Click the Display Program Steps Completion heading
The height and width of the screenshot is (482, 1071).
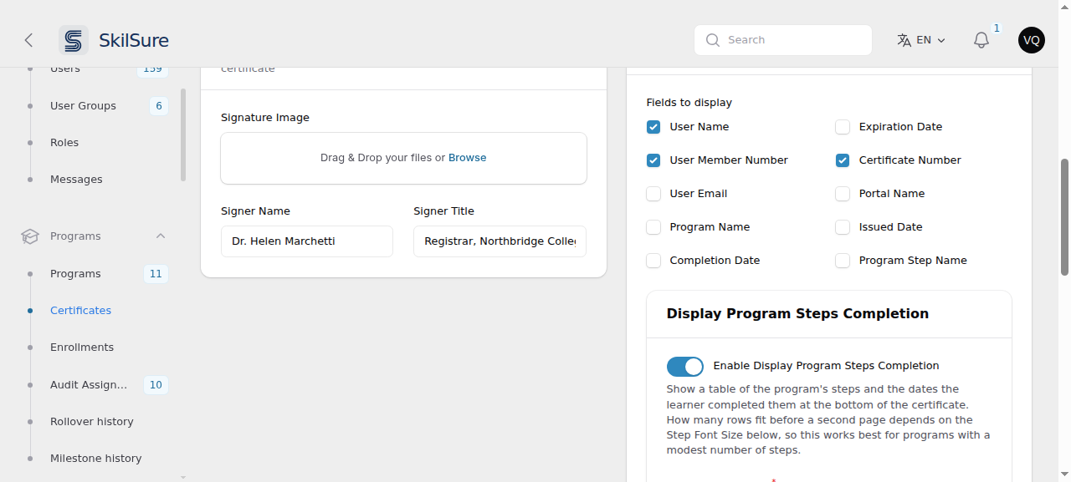click(797, 314)
